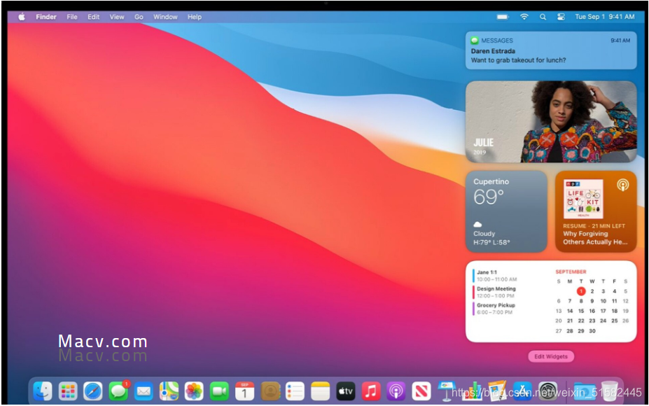
Task: Click the SEPTEMBER month heading in calendar widget
Action: coord(571,272)
